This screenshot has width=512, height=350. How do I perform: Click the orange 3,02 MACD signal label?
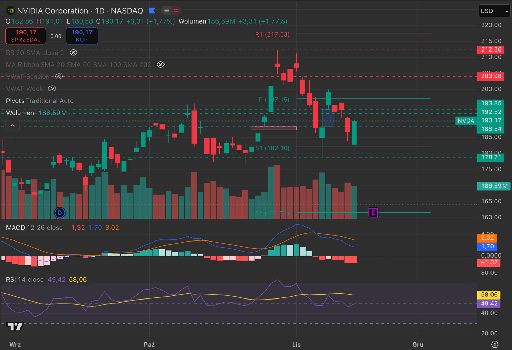(x=487, y=238)
